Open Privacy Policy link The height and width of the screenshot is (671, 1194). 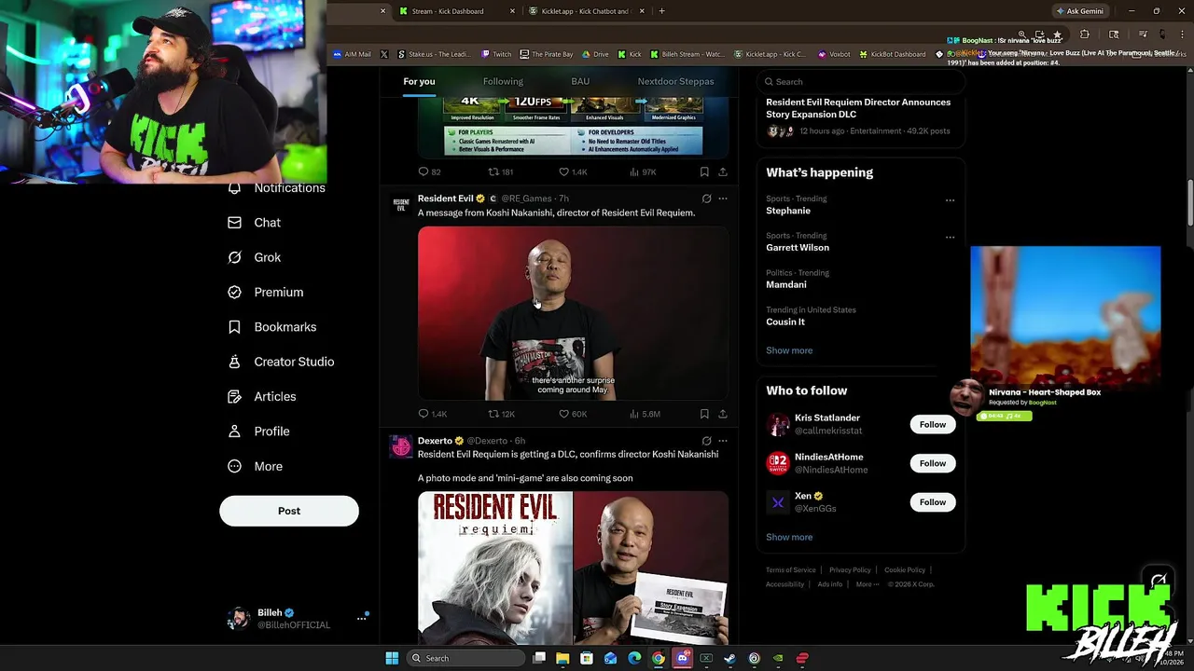point(850,570)
